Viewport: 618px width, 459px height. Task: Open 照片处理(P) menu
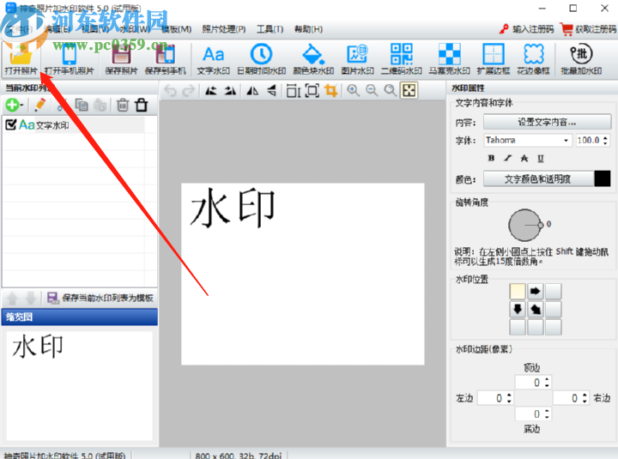(224, 29)
